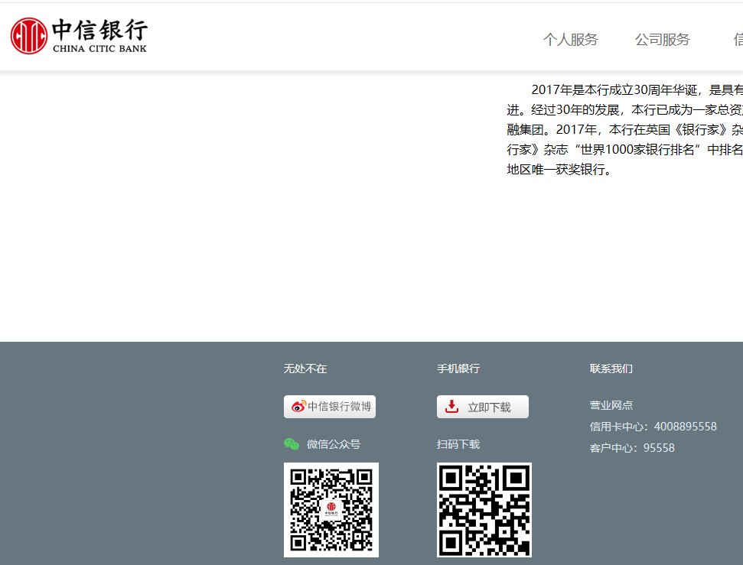Open the 个人服务 navigation menu

coord(571,39)
